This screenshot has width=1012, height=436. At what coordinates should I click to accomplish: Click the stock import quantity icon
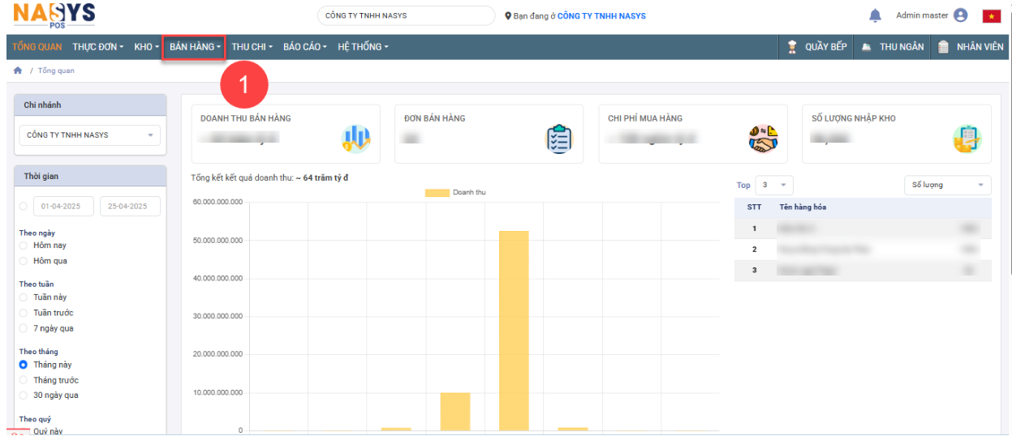[x=967, y=139]
